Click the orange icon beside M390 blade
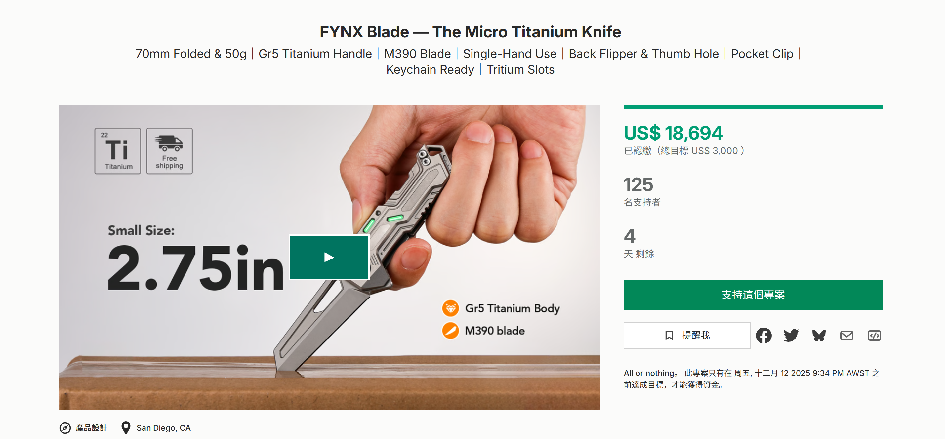This screenshot has height=439, width=945. click(450, 331)
